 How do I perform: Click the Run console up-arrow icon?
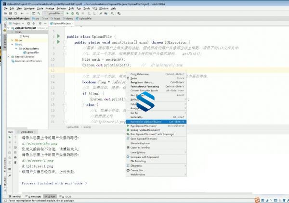(x=15, y=137)
